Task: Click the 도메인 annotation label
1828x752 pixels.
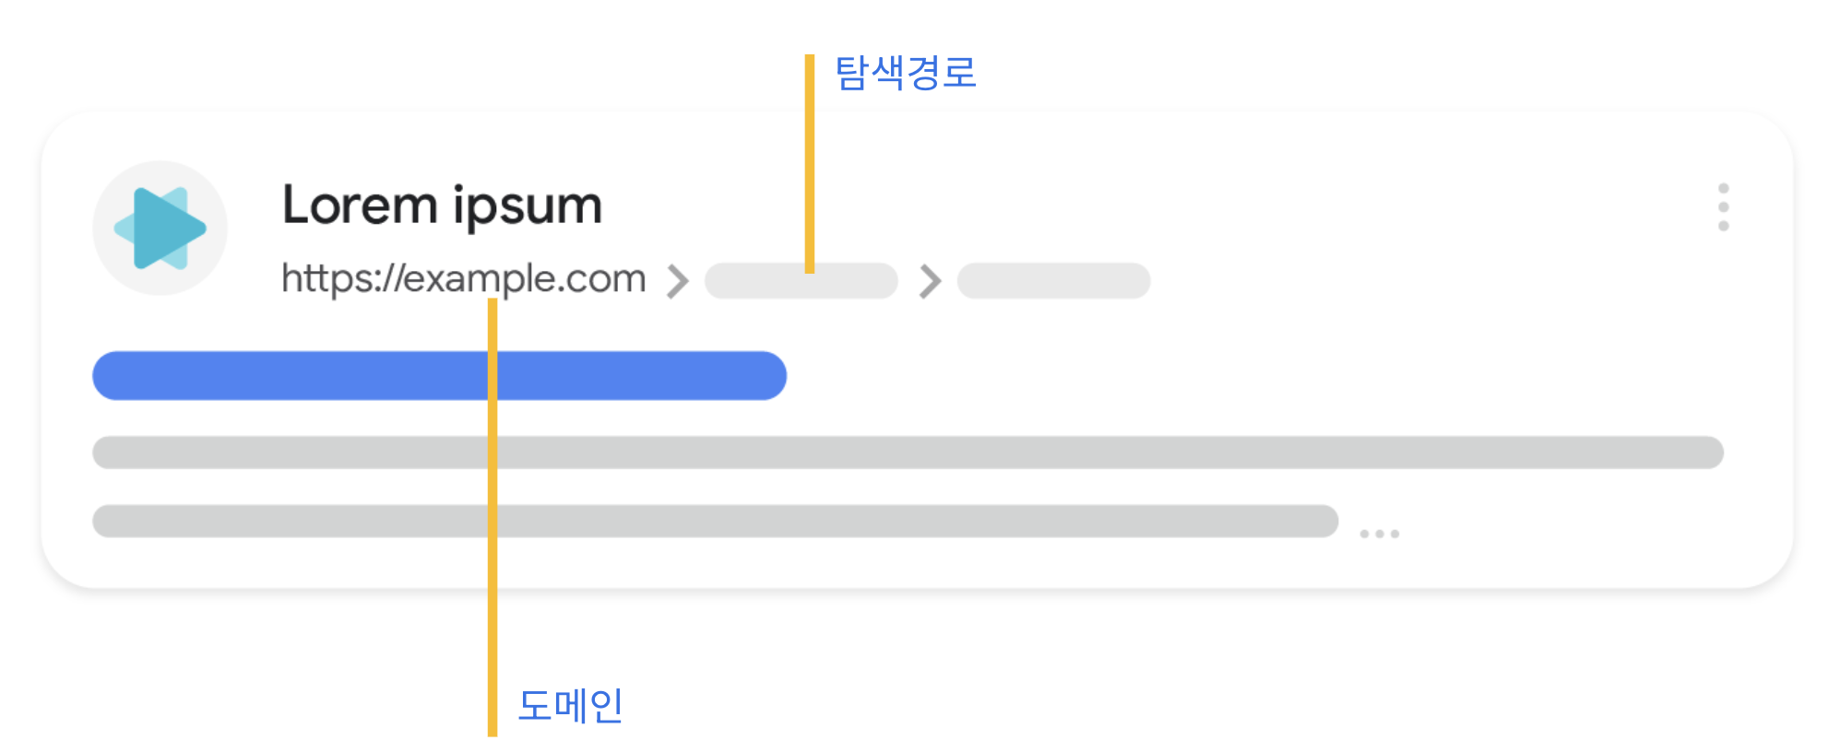Action: pyautogui.click(x=570, y=706)
